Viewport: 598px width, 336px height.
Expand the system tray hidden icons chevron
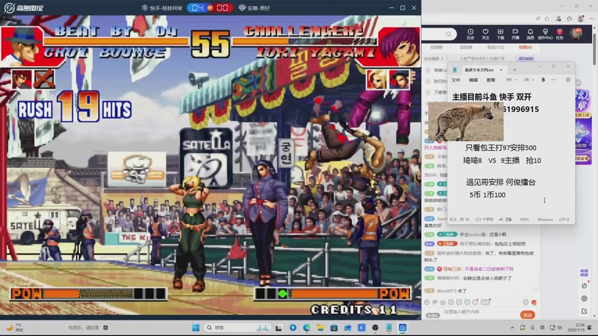pyautogui.click(x=513, y=328)
